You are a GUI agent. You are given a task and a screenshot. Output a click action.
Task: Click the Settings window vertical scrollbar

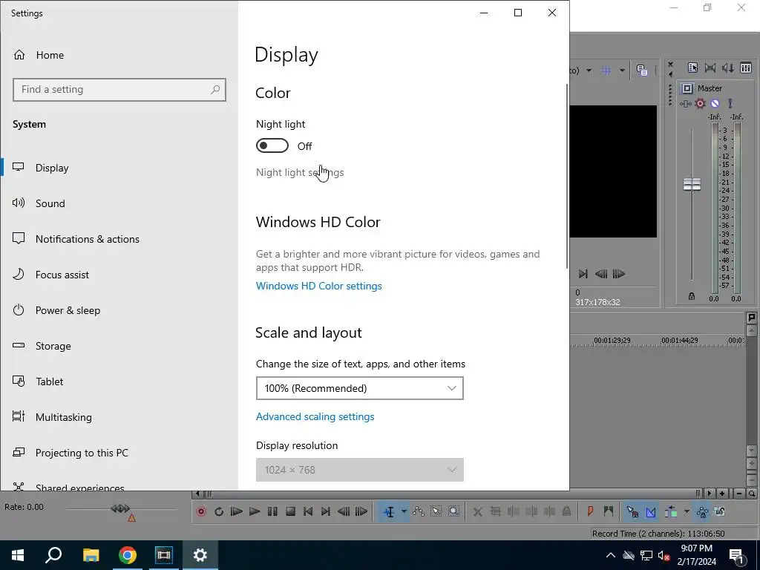pos(566,177)
